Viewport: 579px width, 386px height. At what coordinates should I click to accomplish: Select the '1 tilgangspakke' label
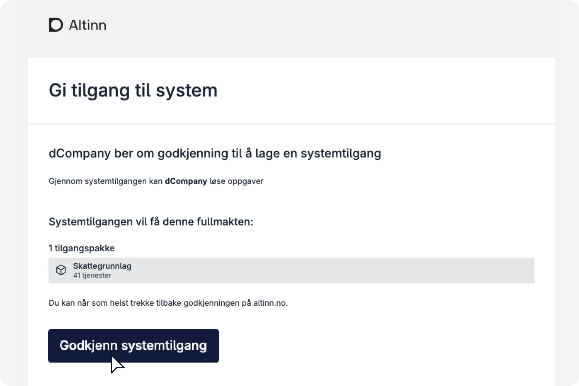pyautogui.click(x=82, y=248)
